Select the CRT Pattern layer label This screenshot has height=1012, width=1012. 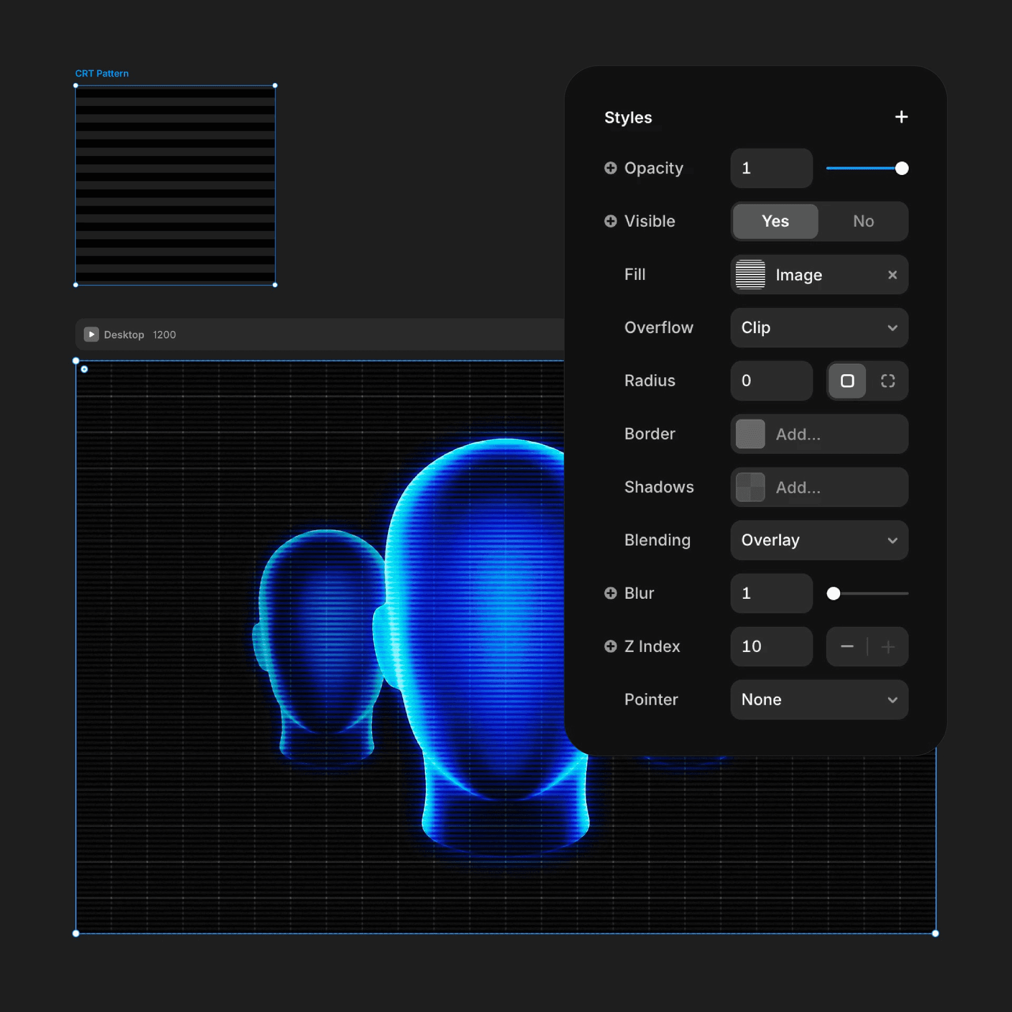pyautogui.click(x=102, y=73)
